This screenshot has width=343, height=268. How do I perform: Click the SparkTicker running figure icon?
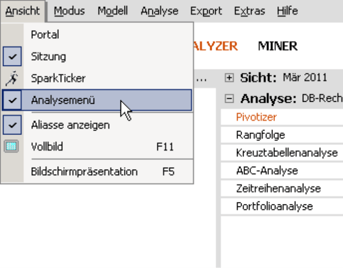coord(12,78)
